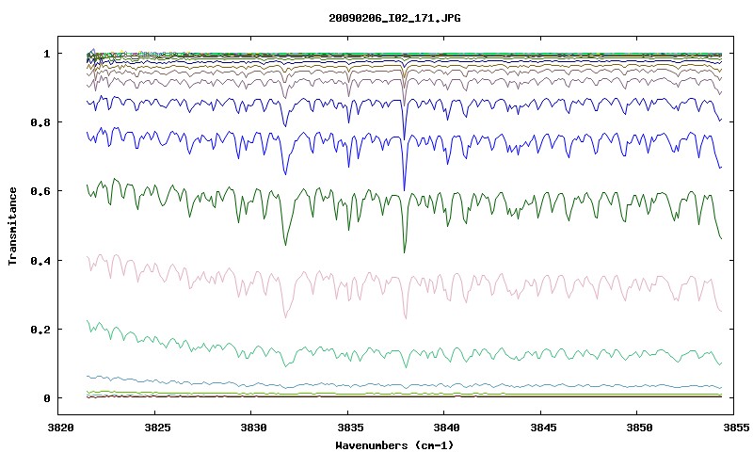The width and height of the screenshot is (753, 452).
Task: Click the x-axis tick label 3845
Action: [543, 428]
